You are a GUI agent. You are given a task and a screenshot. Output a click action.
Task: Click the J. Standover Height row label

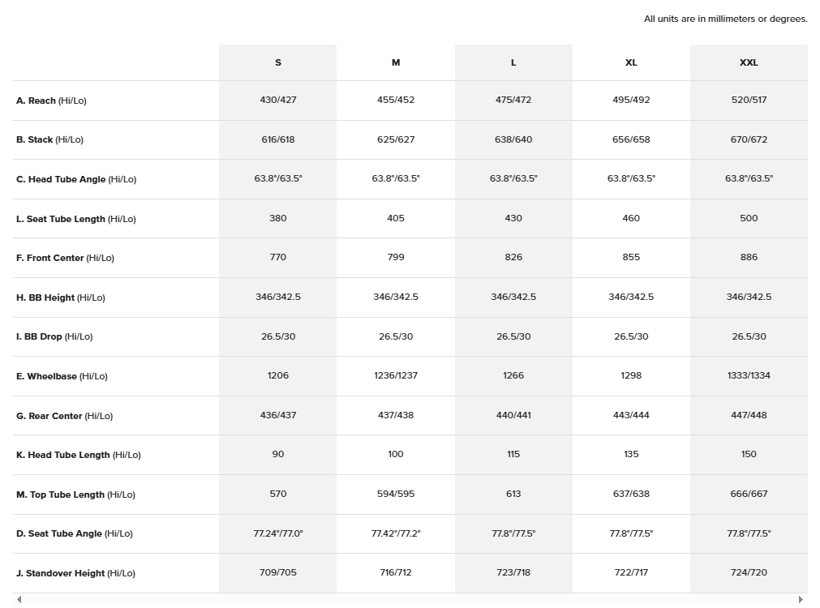pyautogui.click(x=75, y=573)
